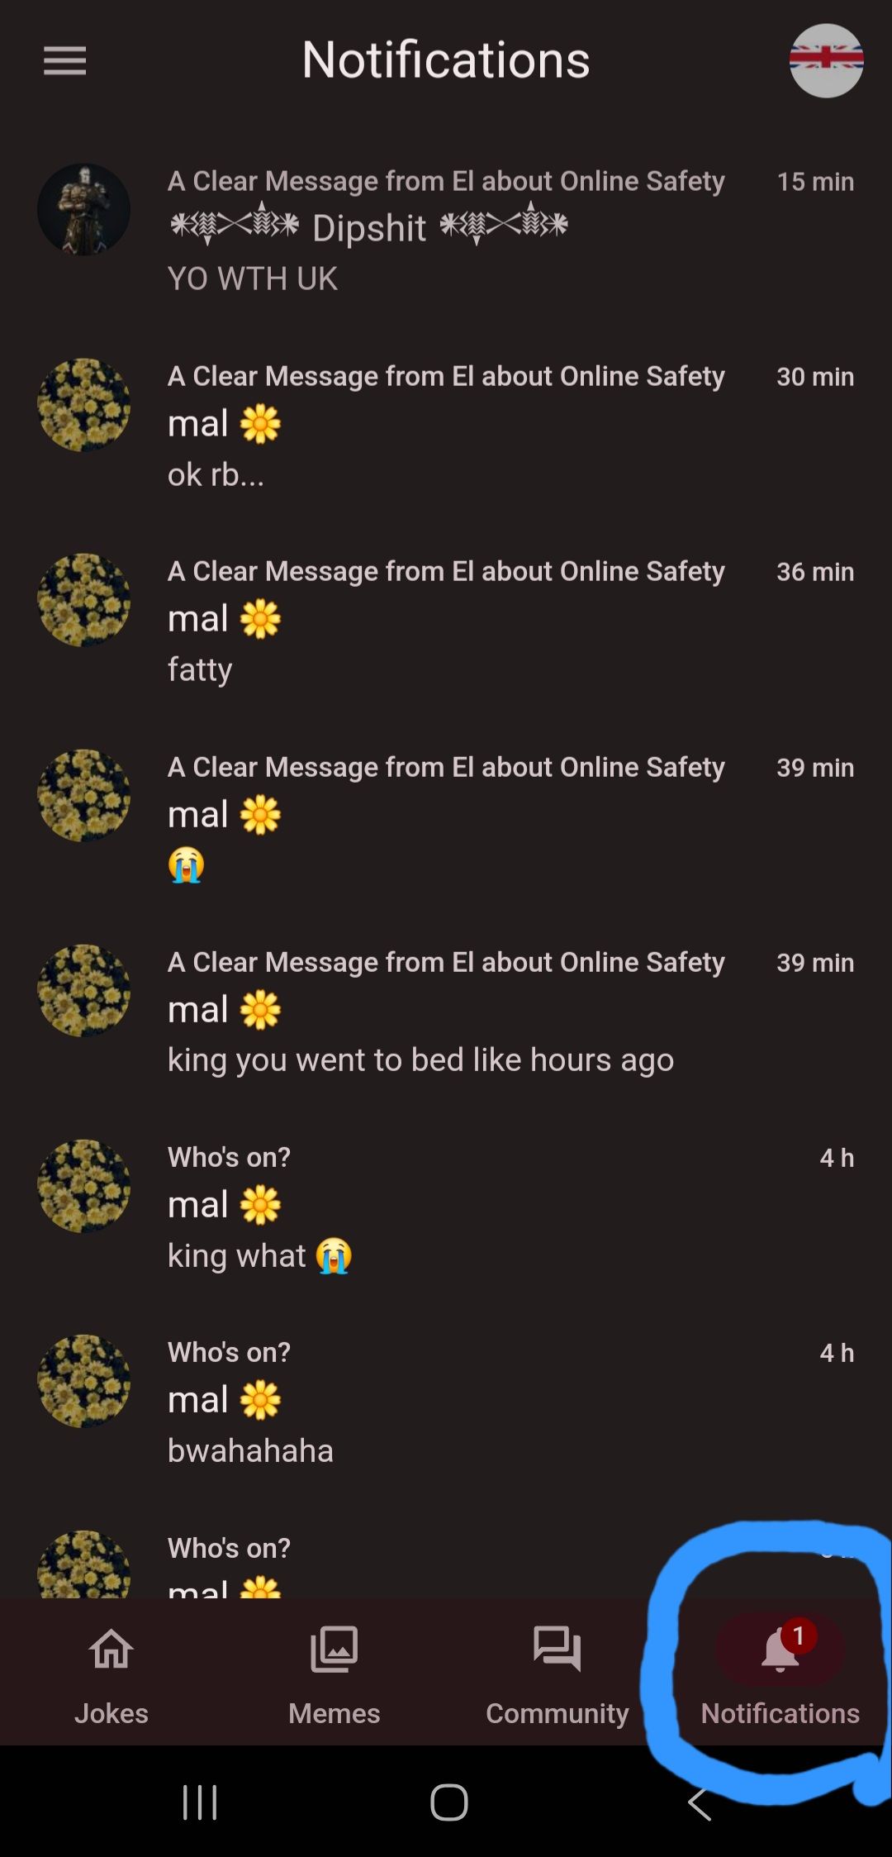Tap Android recent apps button

tap(200, 1802)
